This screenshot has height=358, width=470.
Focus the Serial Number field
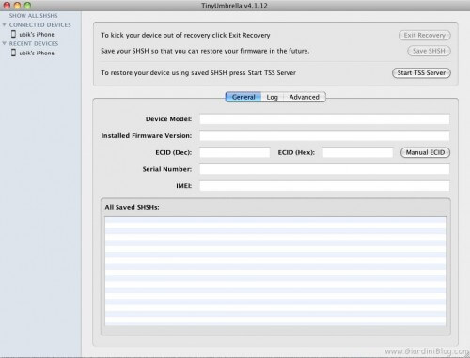tap(324, 169)
